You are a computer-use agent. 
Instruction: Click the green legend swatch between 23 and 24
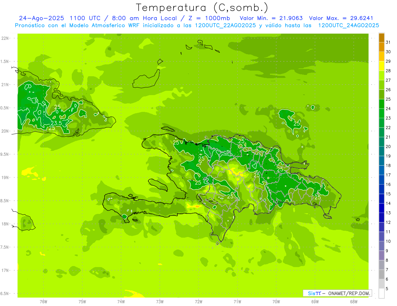tap(381, 114)
